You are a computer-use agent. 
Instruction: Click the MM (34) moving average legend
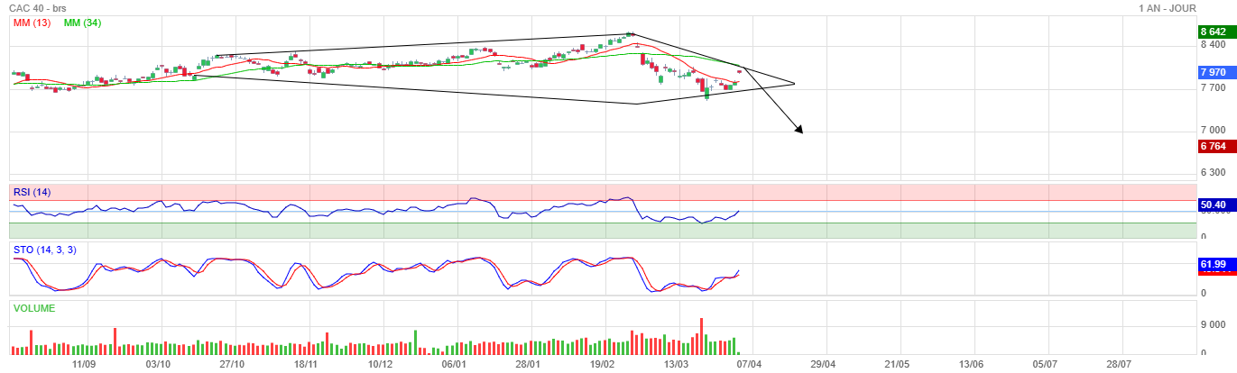pos(82,23)
